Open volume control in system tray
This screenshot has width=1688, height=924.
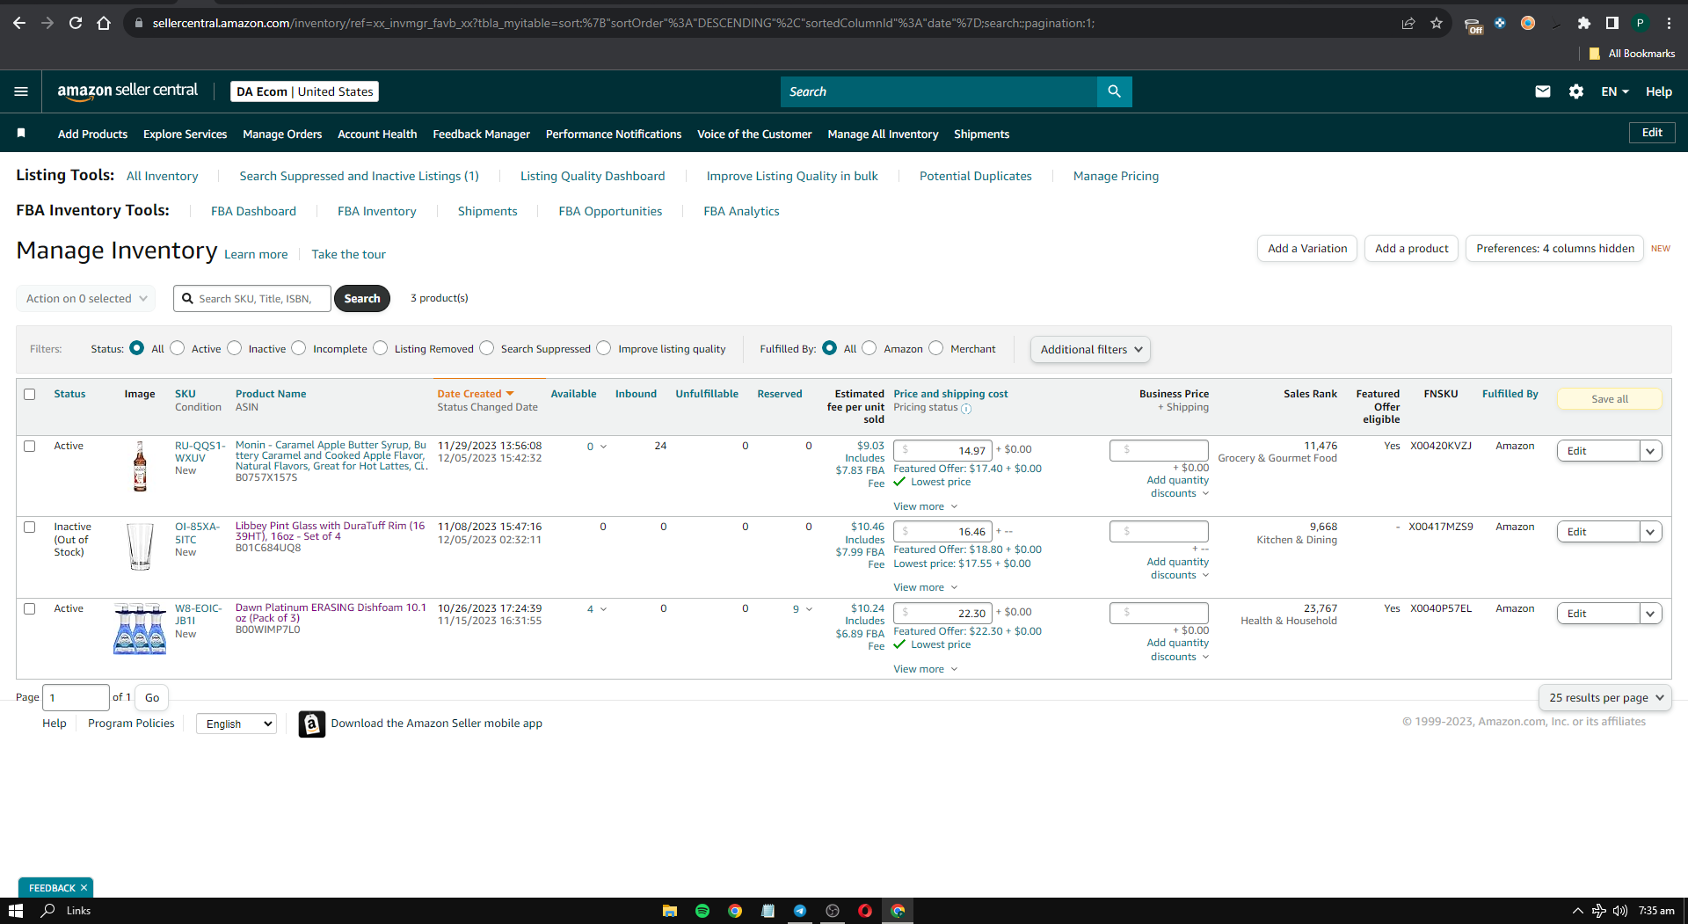click(x=1620, y=911)
